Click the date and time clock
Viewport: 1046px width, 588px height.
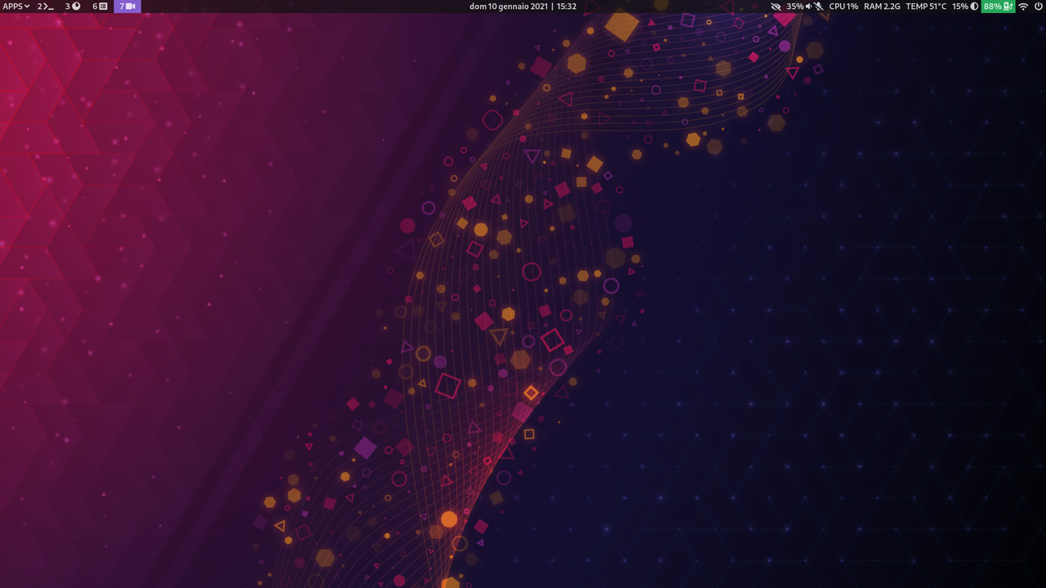(x=523, y=6)
